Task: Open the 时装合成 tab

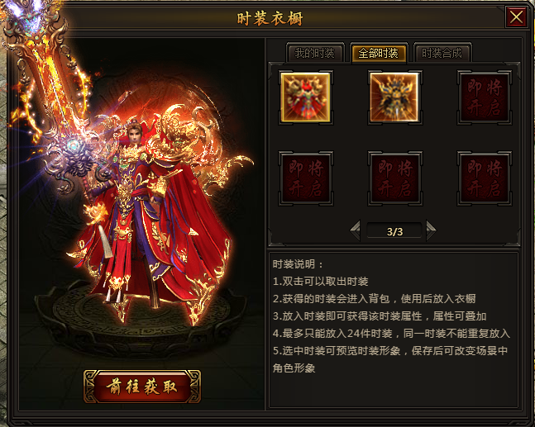Action: [x=442, y=53]
